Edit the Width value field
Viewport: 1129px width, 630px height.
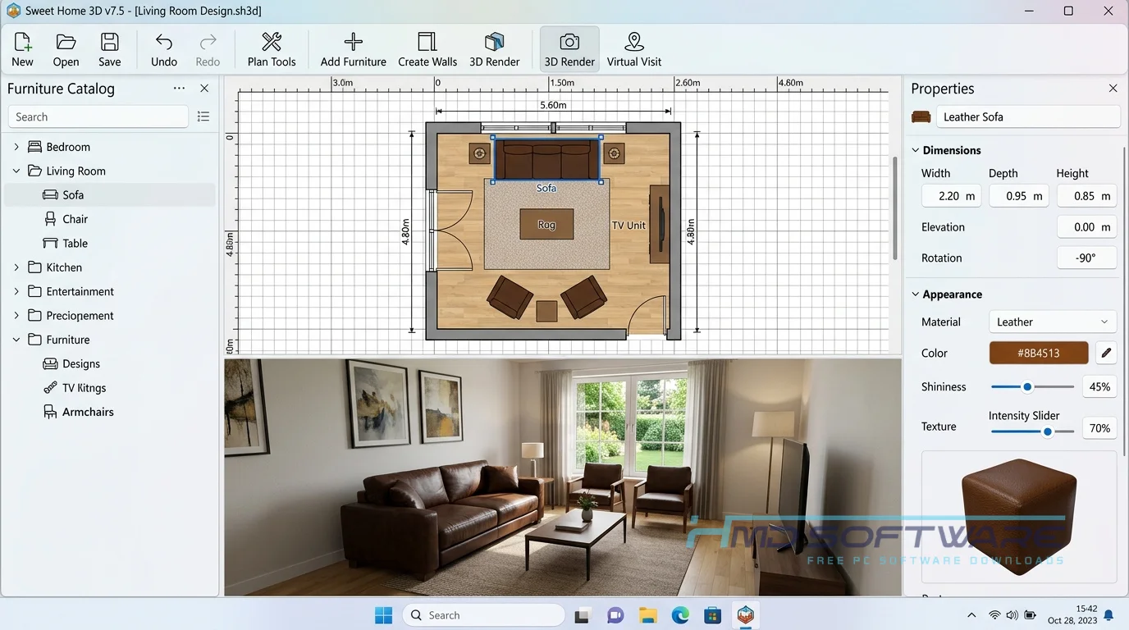point(951,196)
